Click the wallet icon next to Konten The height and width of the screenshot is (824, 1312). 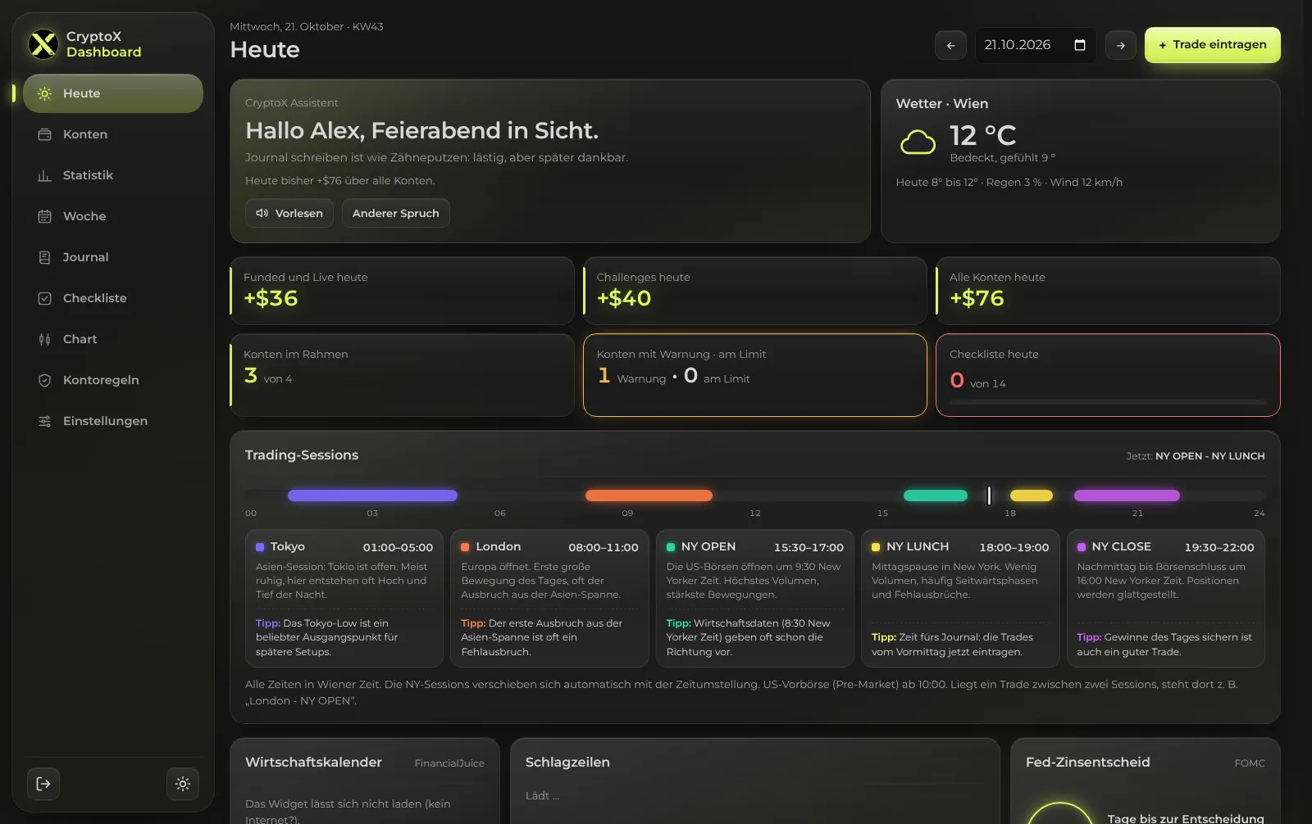click(45, 134)
